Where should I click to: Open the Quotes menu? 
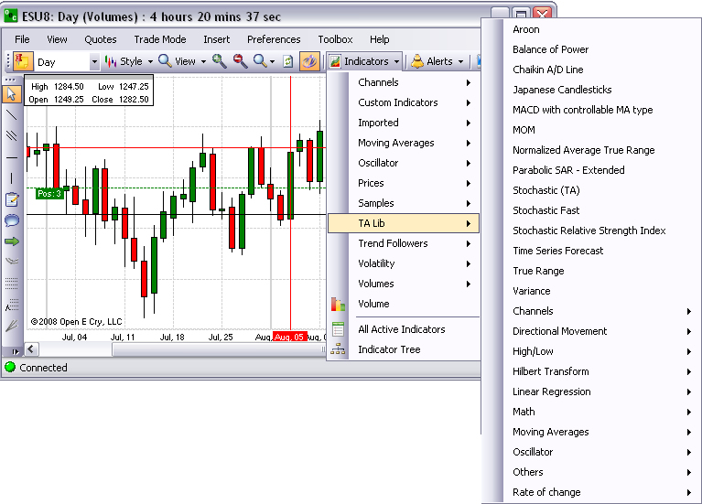(101, 39)
